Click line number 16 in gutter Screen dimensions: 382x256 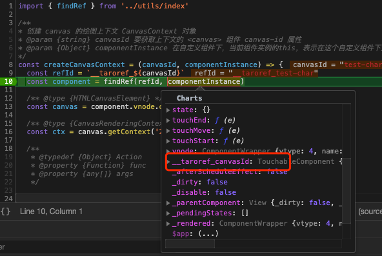8,132
